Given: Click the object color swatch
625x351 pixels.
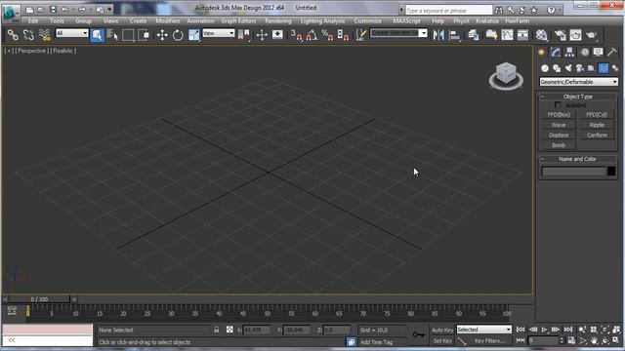Looking at the screenshot, I should tap(611, 172).
